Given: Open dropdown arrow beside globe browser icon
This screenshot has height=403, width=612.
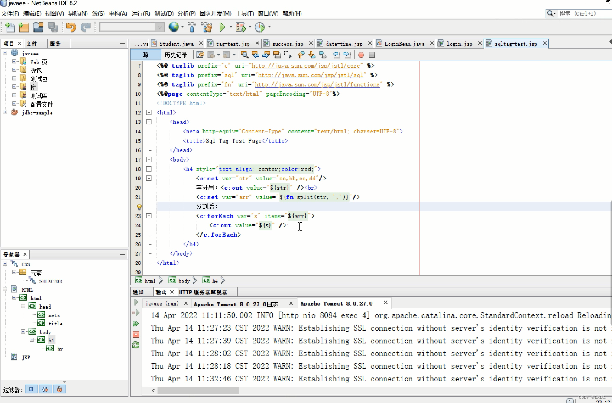Looking at the screenshot, I should [x=182, y=27].
